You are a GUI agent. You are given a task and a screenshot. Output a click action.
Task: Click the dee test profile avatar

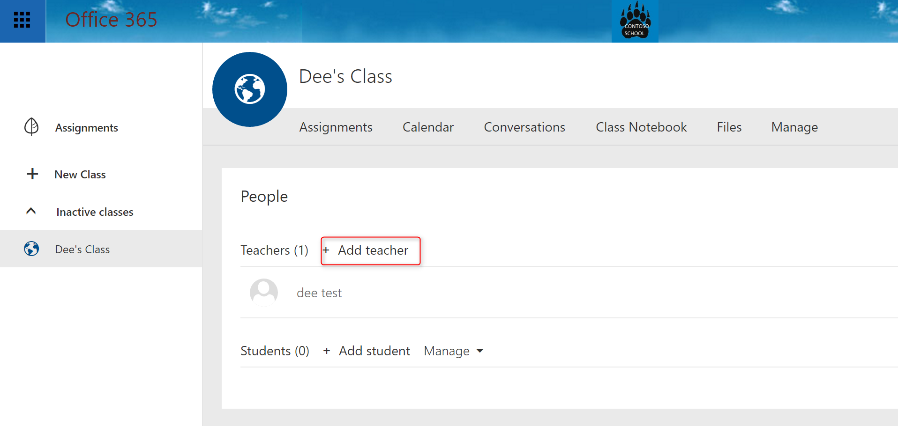[x=264, y=293]
